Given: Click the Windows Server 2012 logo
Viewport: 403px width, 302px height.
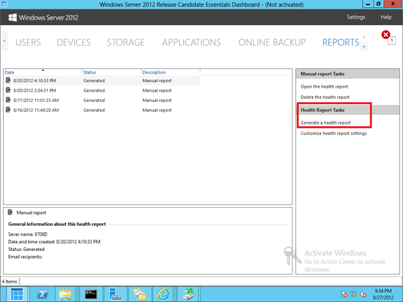Looking at the screenshot, I should 43,17.
